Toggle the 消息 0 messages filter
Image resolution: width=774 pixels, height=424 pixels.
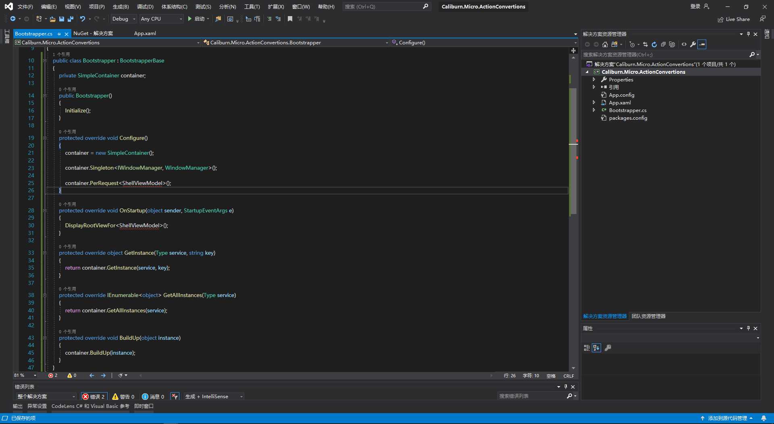point(153,397)
